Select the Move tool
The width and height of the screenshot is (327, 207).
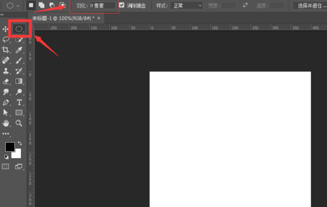coord(6,29)
